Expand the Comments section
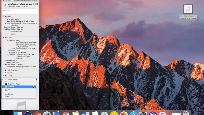The width and height of the screenshot is (204, 115). click(x=3, y=73)
